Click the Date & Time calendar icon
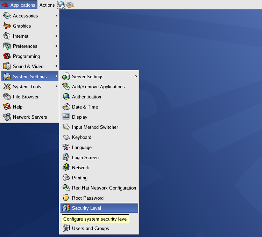The image size is (262, 237). point(66,107)
